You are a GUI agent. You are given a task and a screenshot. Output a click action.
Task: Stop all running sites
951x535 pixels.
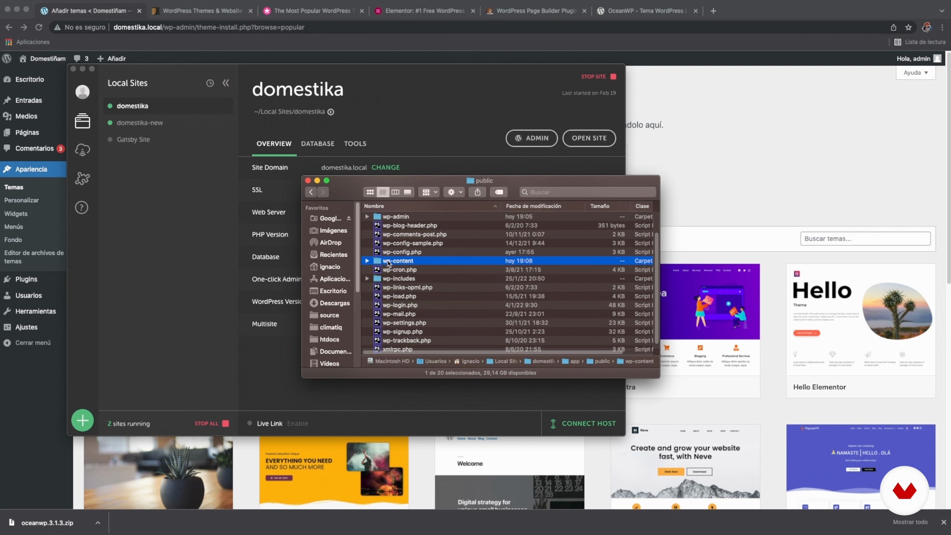coord(211,424)
